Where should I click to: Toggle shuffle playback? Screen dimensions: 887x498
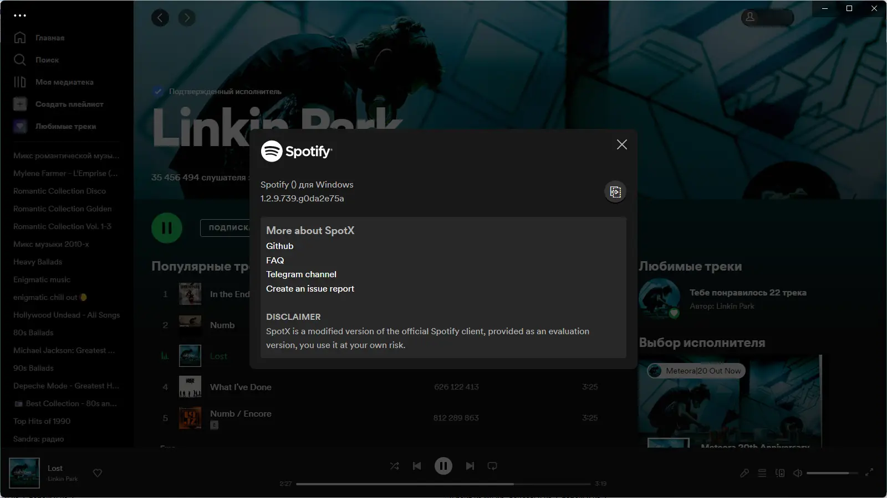click(395, 466)
